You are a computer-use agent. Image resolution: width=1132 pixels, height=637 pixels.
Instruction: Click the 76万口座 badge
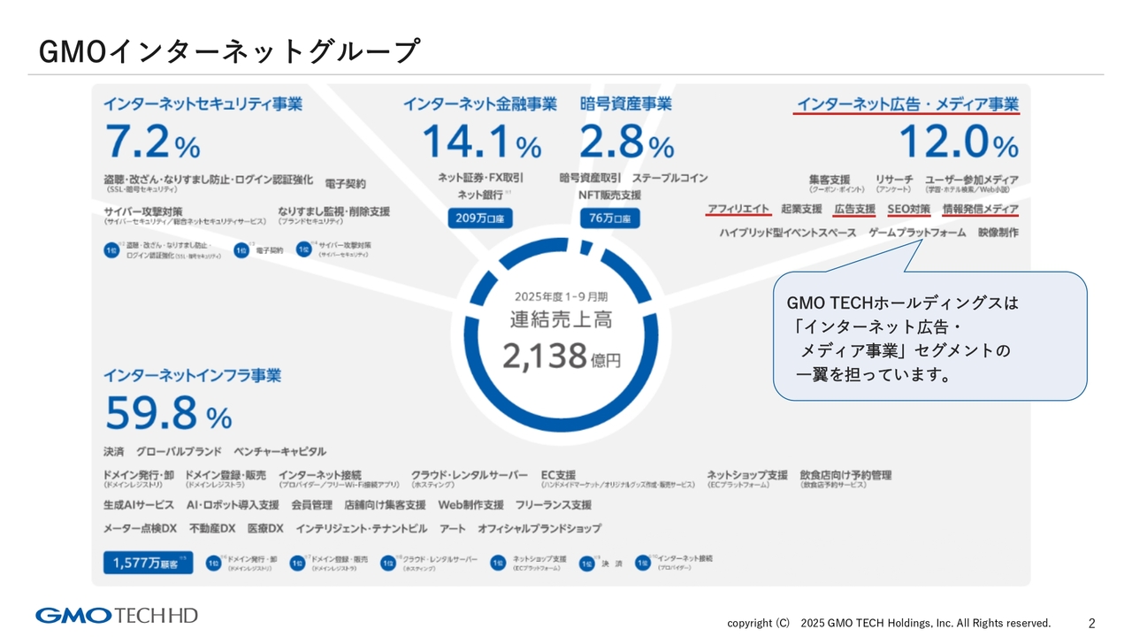[x=608, y=216]
